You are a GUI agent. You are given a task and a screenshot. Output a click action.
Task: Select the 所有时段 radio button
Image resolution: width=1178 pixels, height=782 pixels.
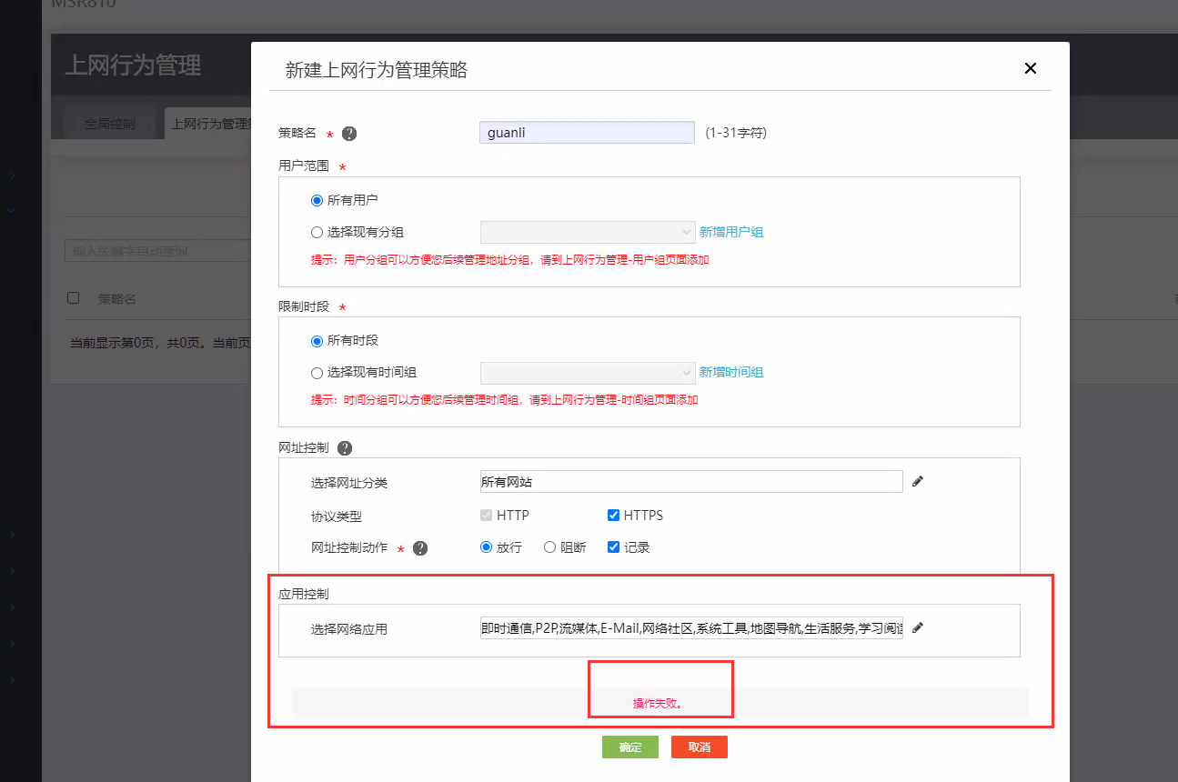click(317, 341)
